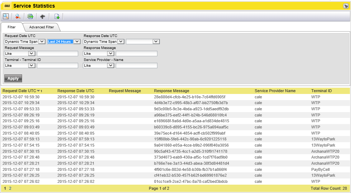This screenshot has width=351, height=193.
Task: Switch to the Filter tab
Action: (12, 27)
